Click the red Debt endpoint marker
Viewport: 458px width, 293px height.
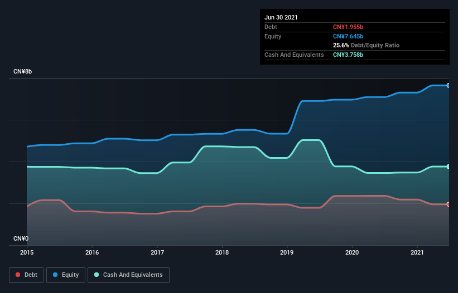448,204
